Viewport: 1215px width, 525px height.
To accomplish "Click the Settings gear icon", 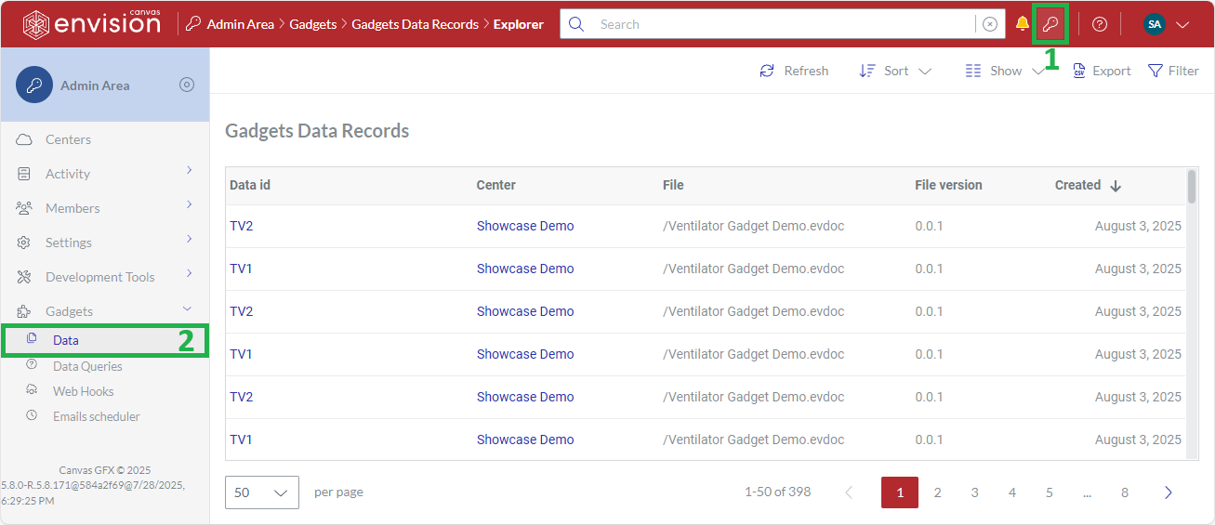I will point(25,243).
